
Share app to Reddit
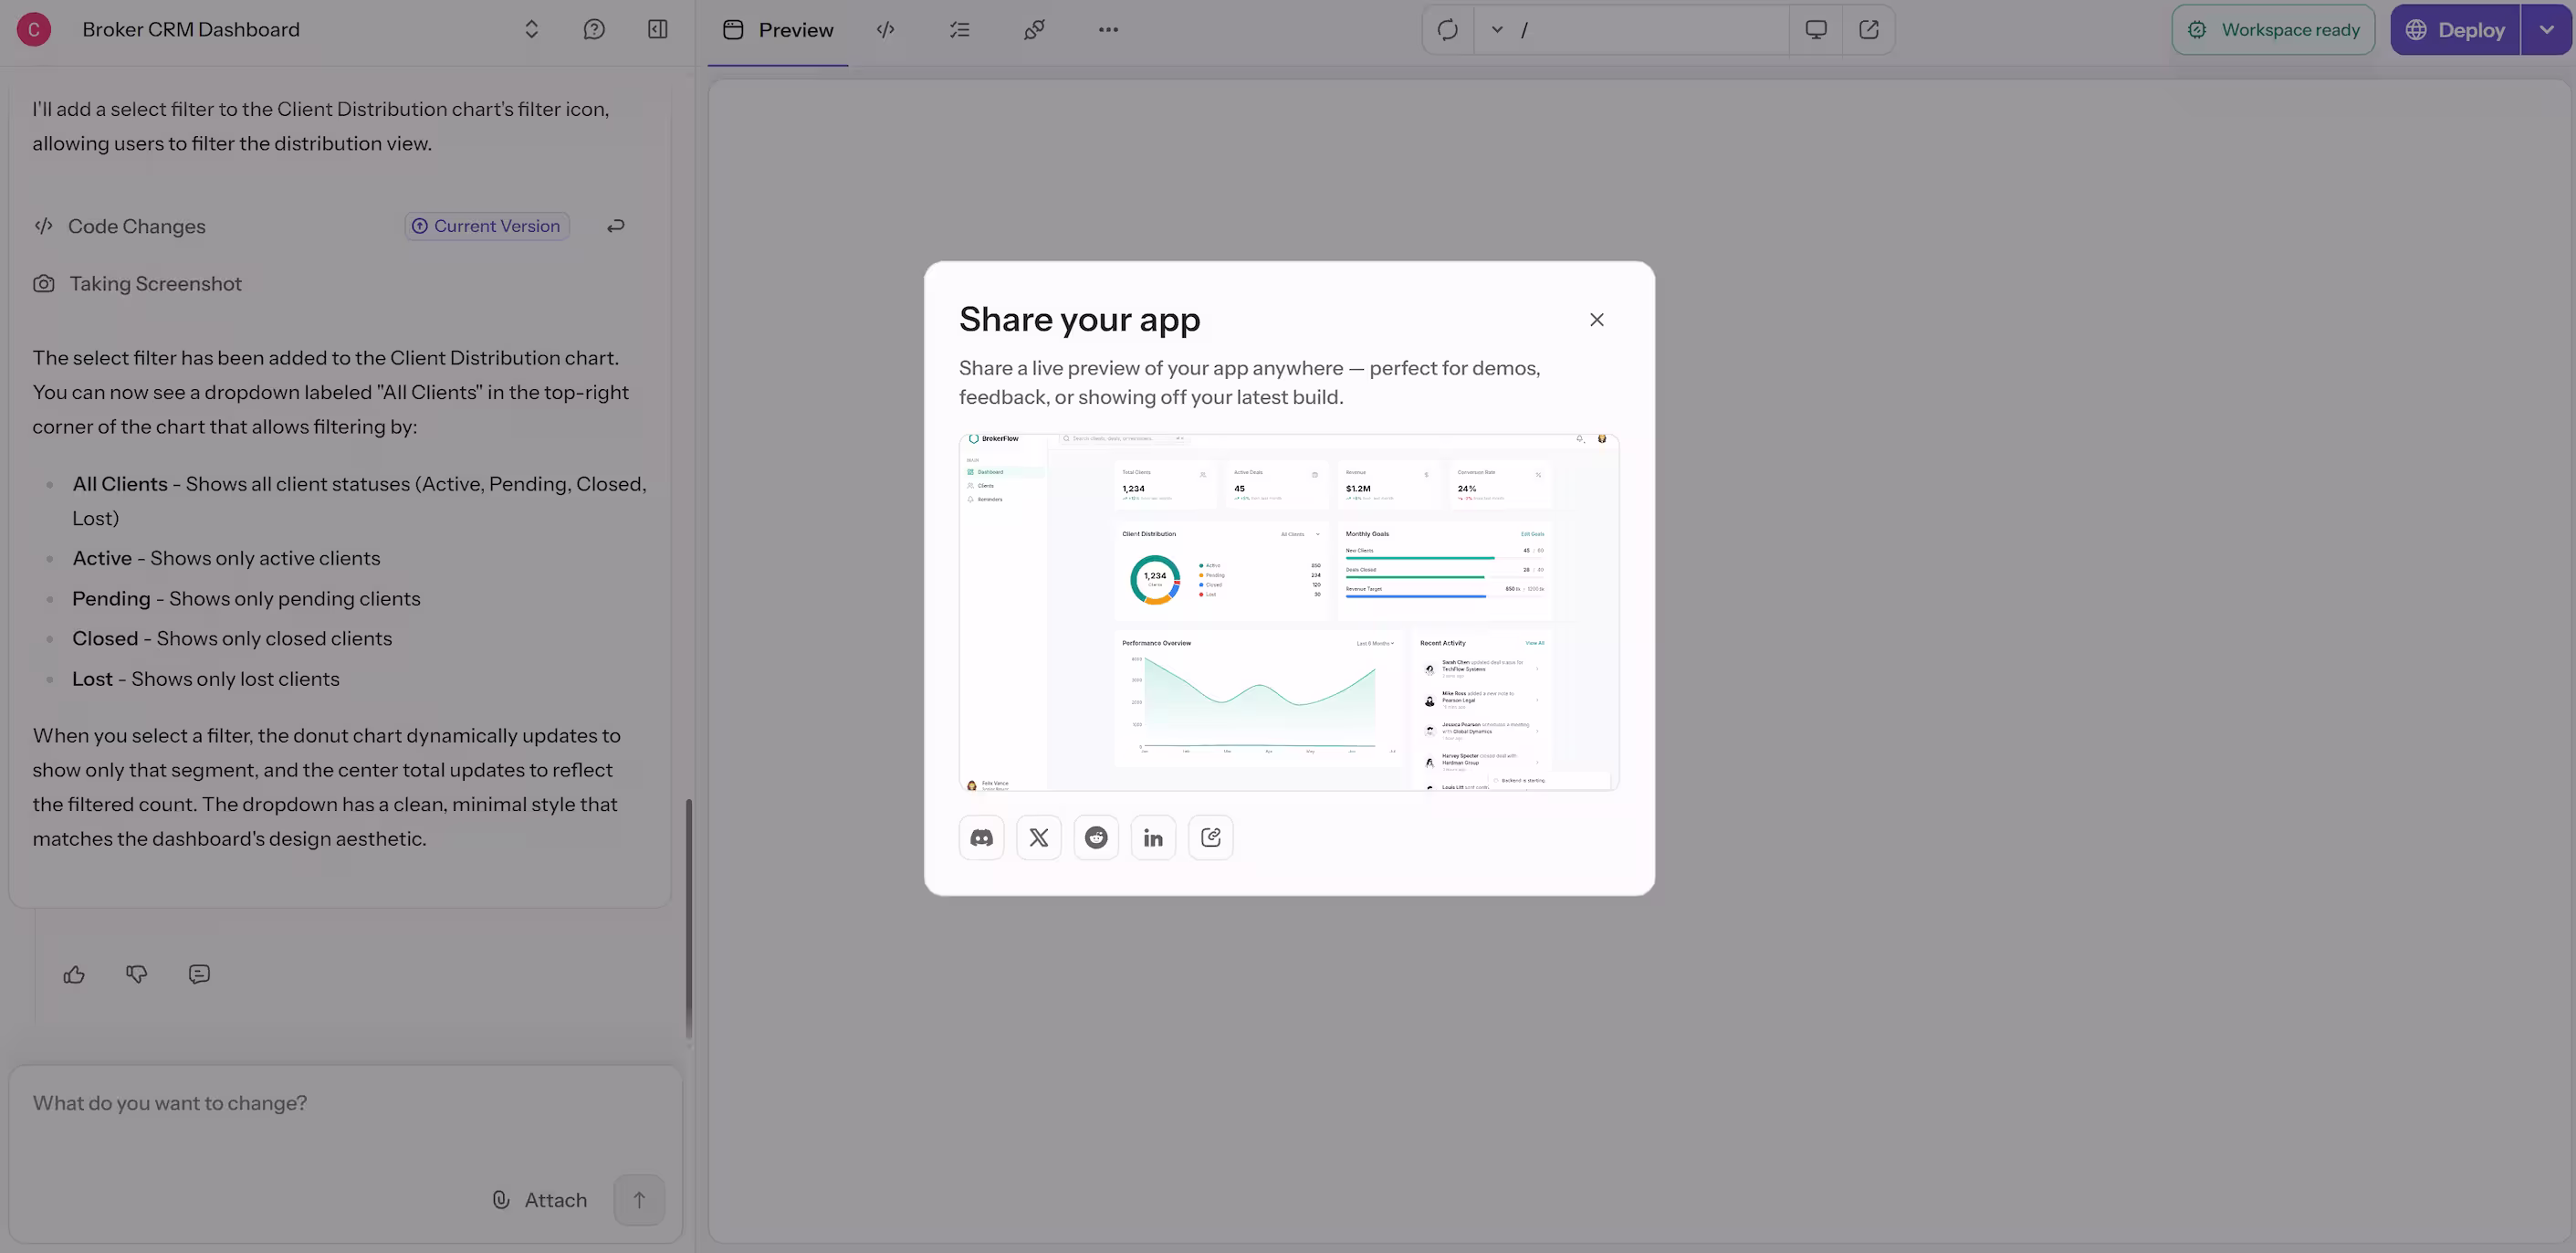coord(1096,837)
